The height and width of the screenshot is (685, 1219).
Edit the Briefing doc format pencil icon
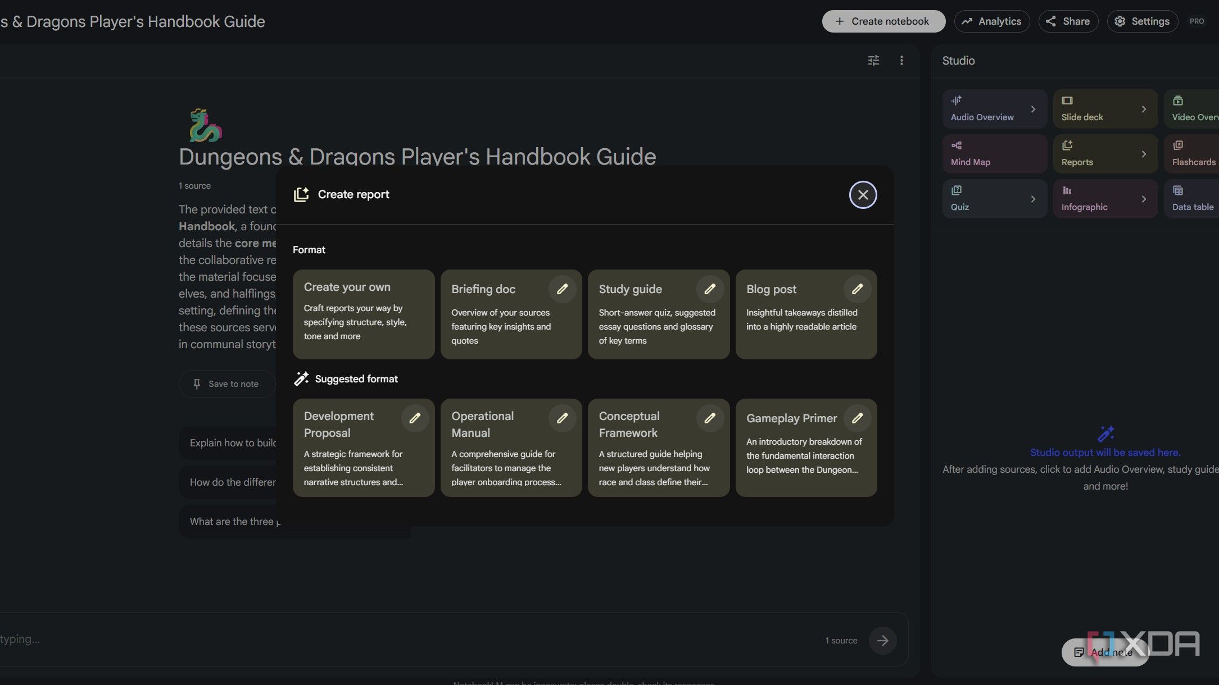(x=562, y=289)
